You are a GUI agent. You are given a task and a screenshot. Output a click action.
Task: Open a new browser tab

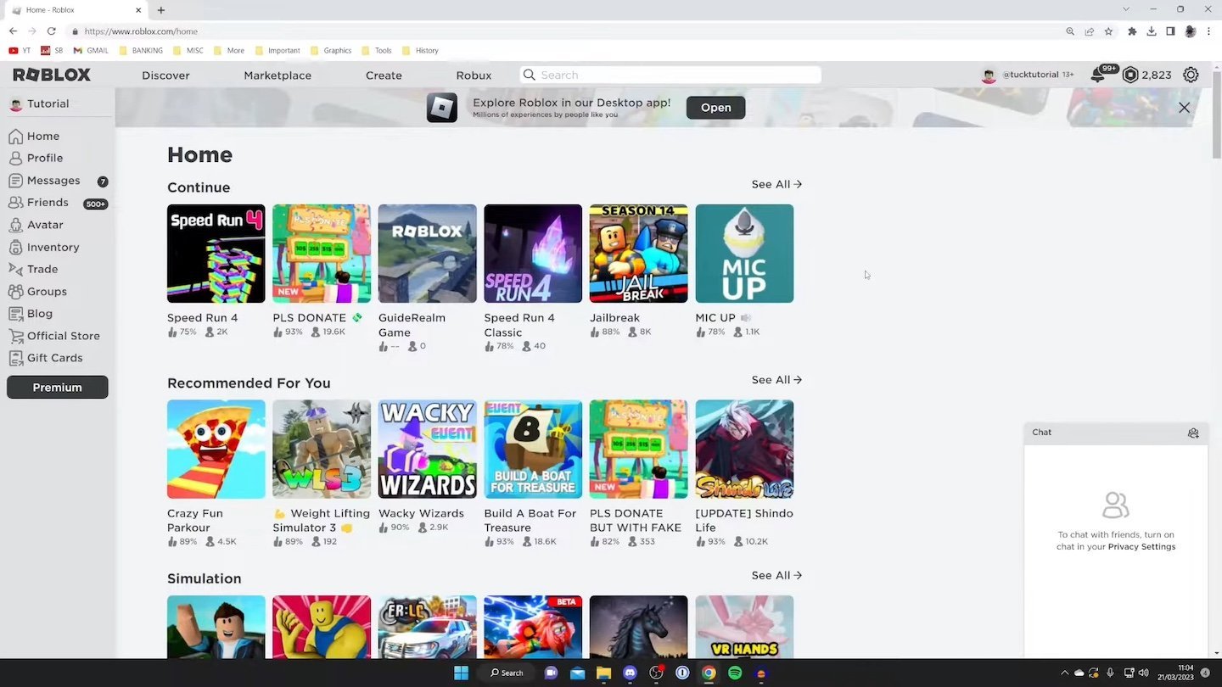(161, 10)
